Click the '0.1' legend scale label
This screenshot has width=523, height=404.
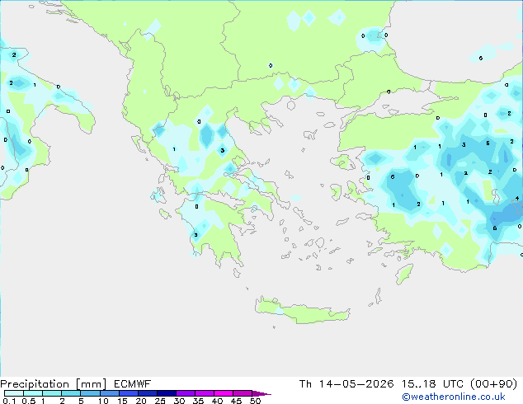[9, 401]
